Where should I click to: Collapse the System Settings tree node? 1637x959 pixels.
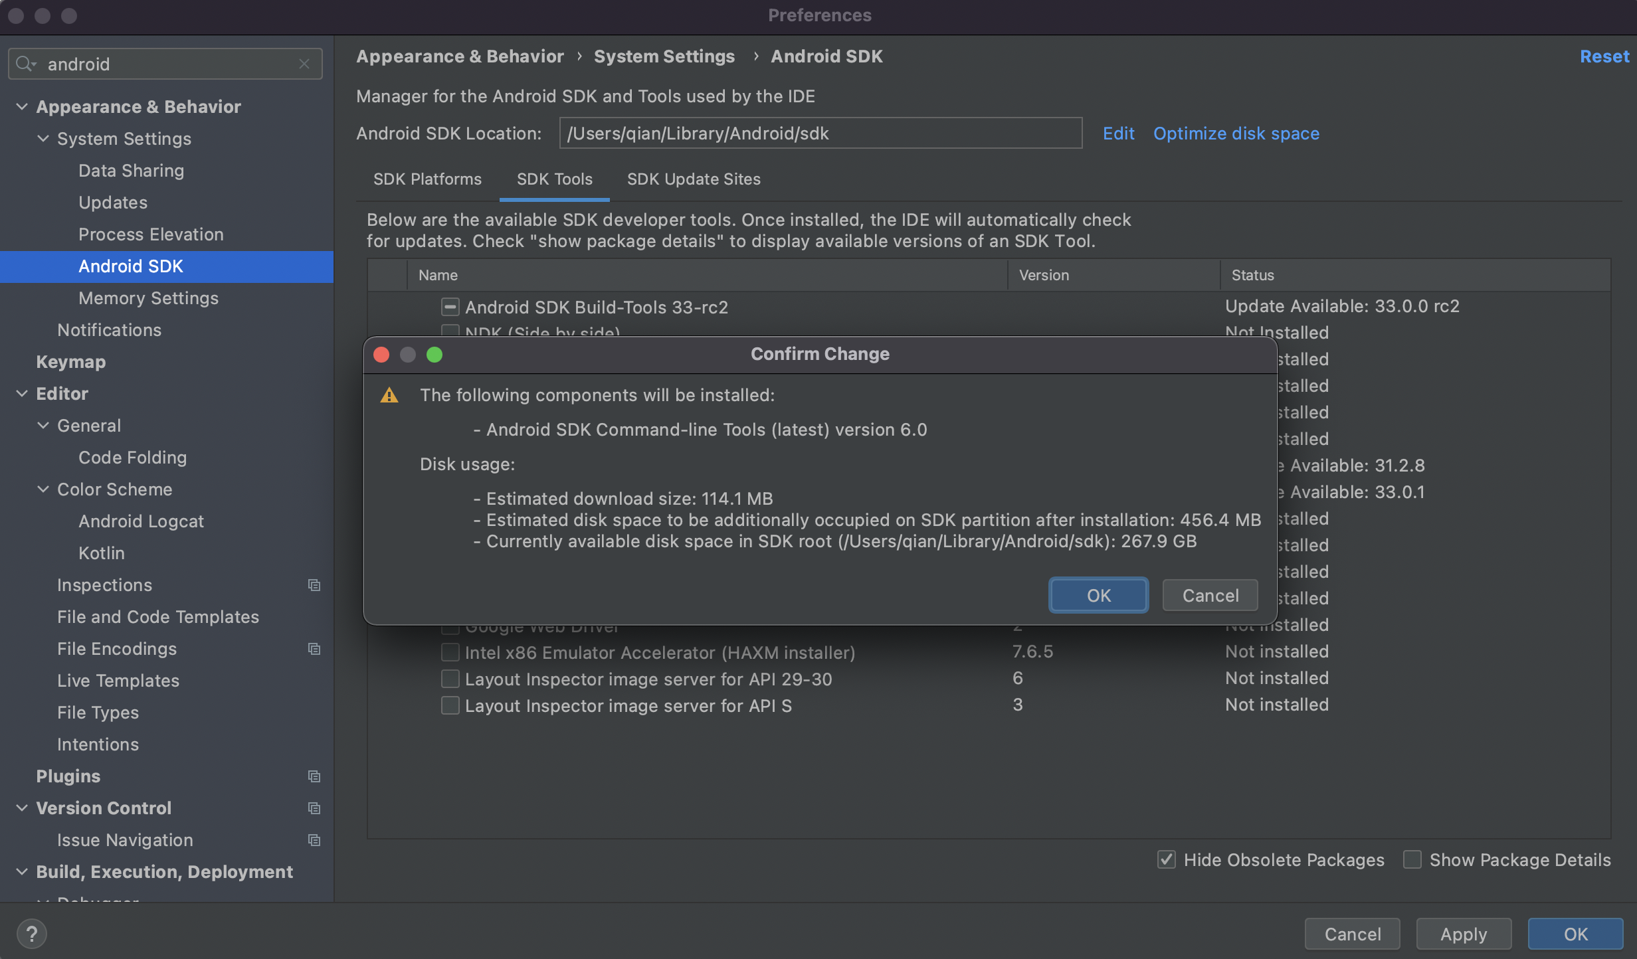43,139
